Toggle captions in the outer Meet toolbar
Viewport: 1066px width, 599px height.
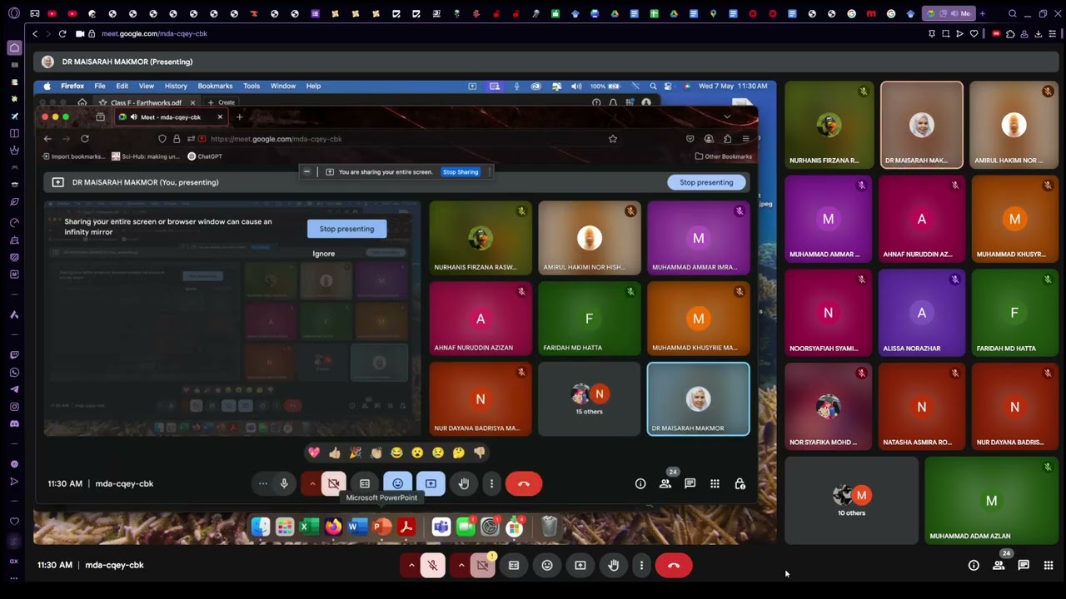(x=514, y=566)
